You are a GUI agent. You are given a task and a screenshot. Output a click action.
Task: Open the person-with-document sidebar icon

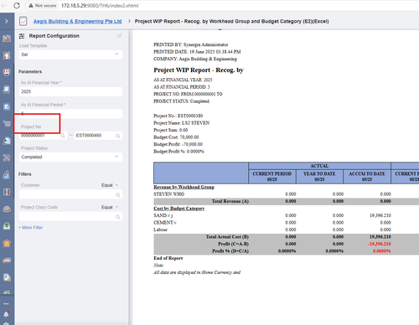[x=7, y=141]
